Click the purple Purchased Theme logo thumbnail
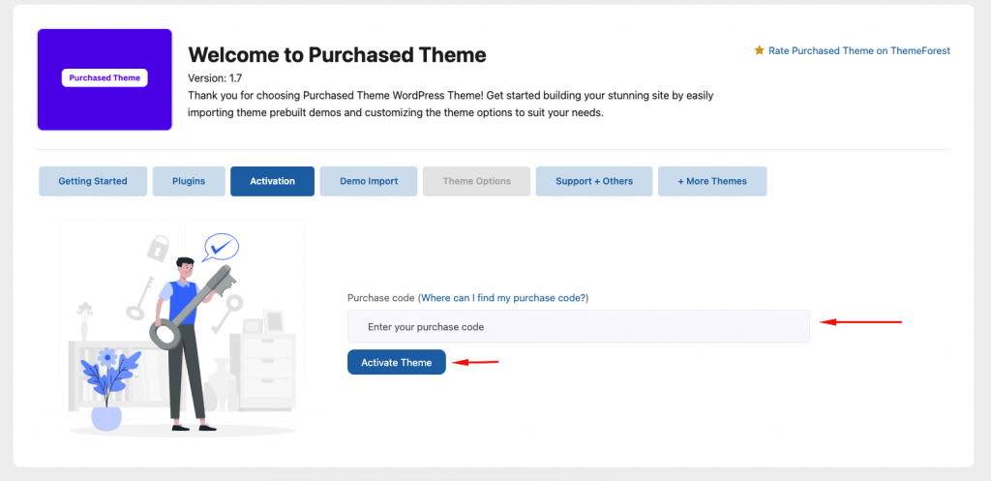Screen dimensions: 991x481 click(x=105, y=78)
